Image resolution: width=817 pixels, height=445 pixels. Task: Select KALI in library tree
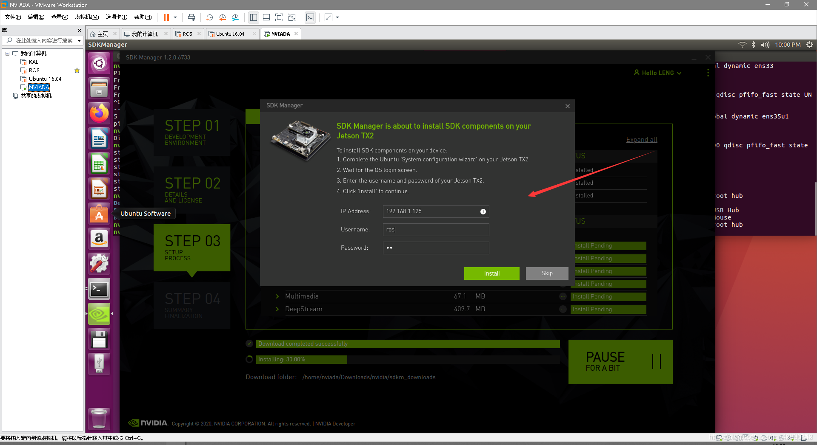coord(34,62)
